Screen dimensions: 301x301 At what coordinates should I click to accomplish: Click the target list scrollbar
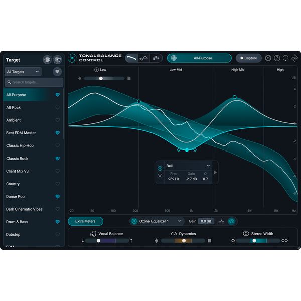point(63,114)
